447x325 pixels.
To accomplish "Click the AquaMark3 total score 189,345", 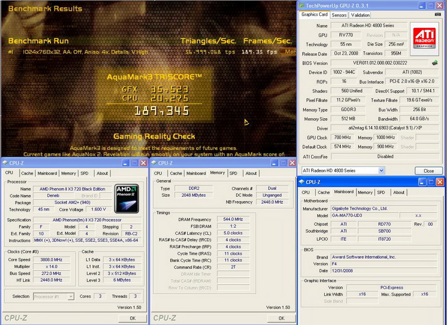I will [161, 111].
